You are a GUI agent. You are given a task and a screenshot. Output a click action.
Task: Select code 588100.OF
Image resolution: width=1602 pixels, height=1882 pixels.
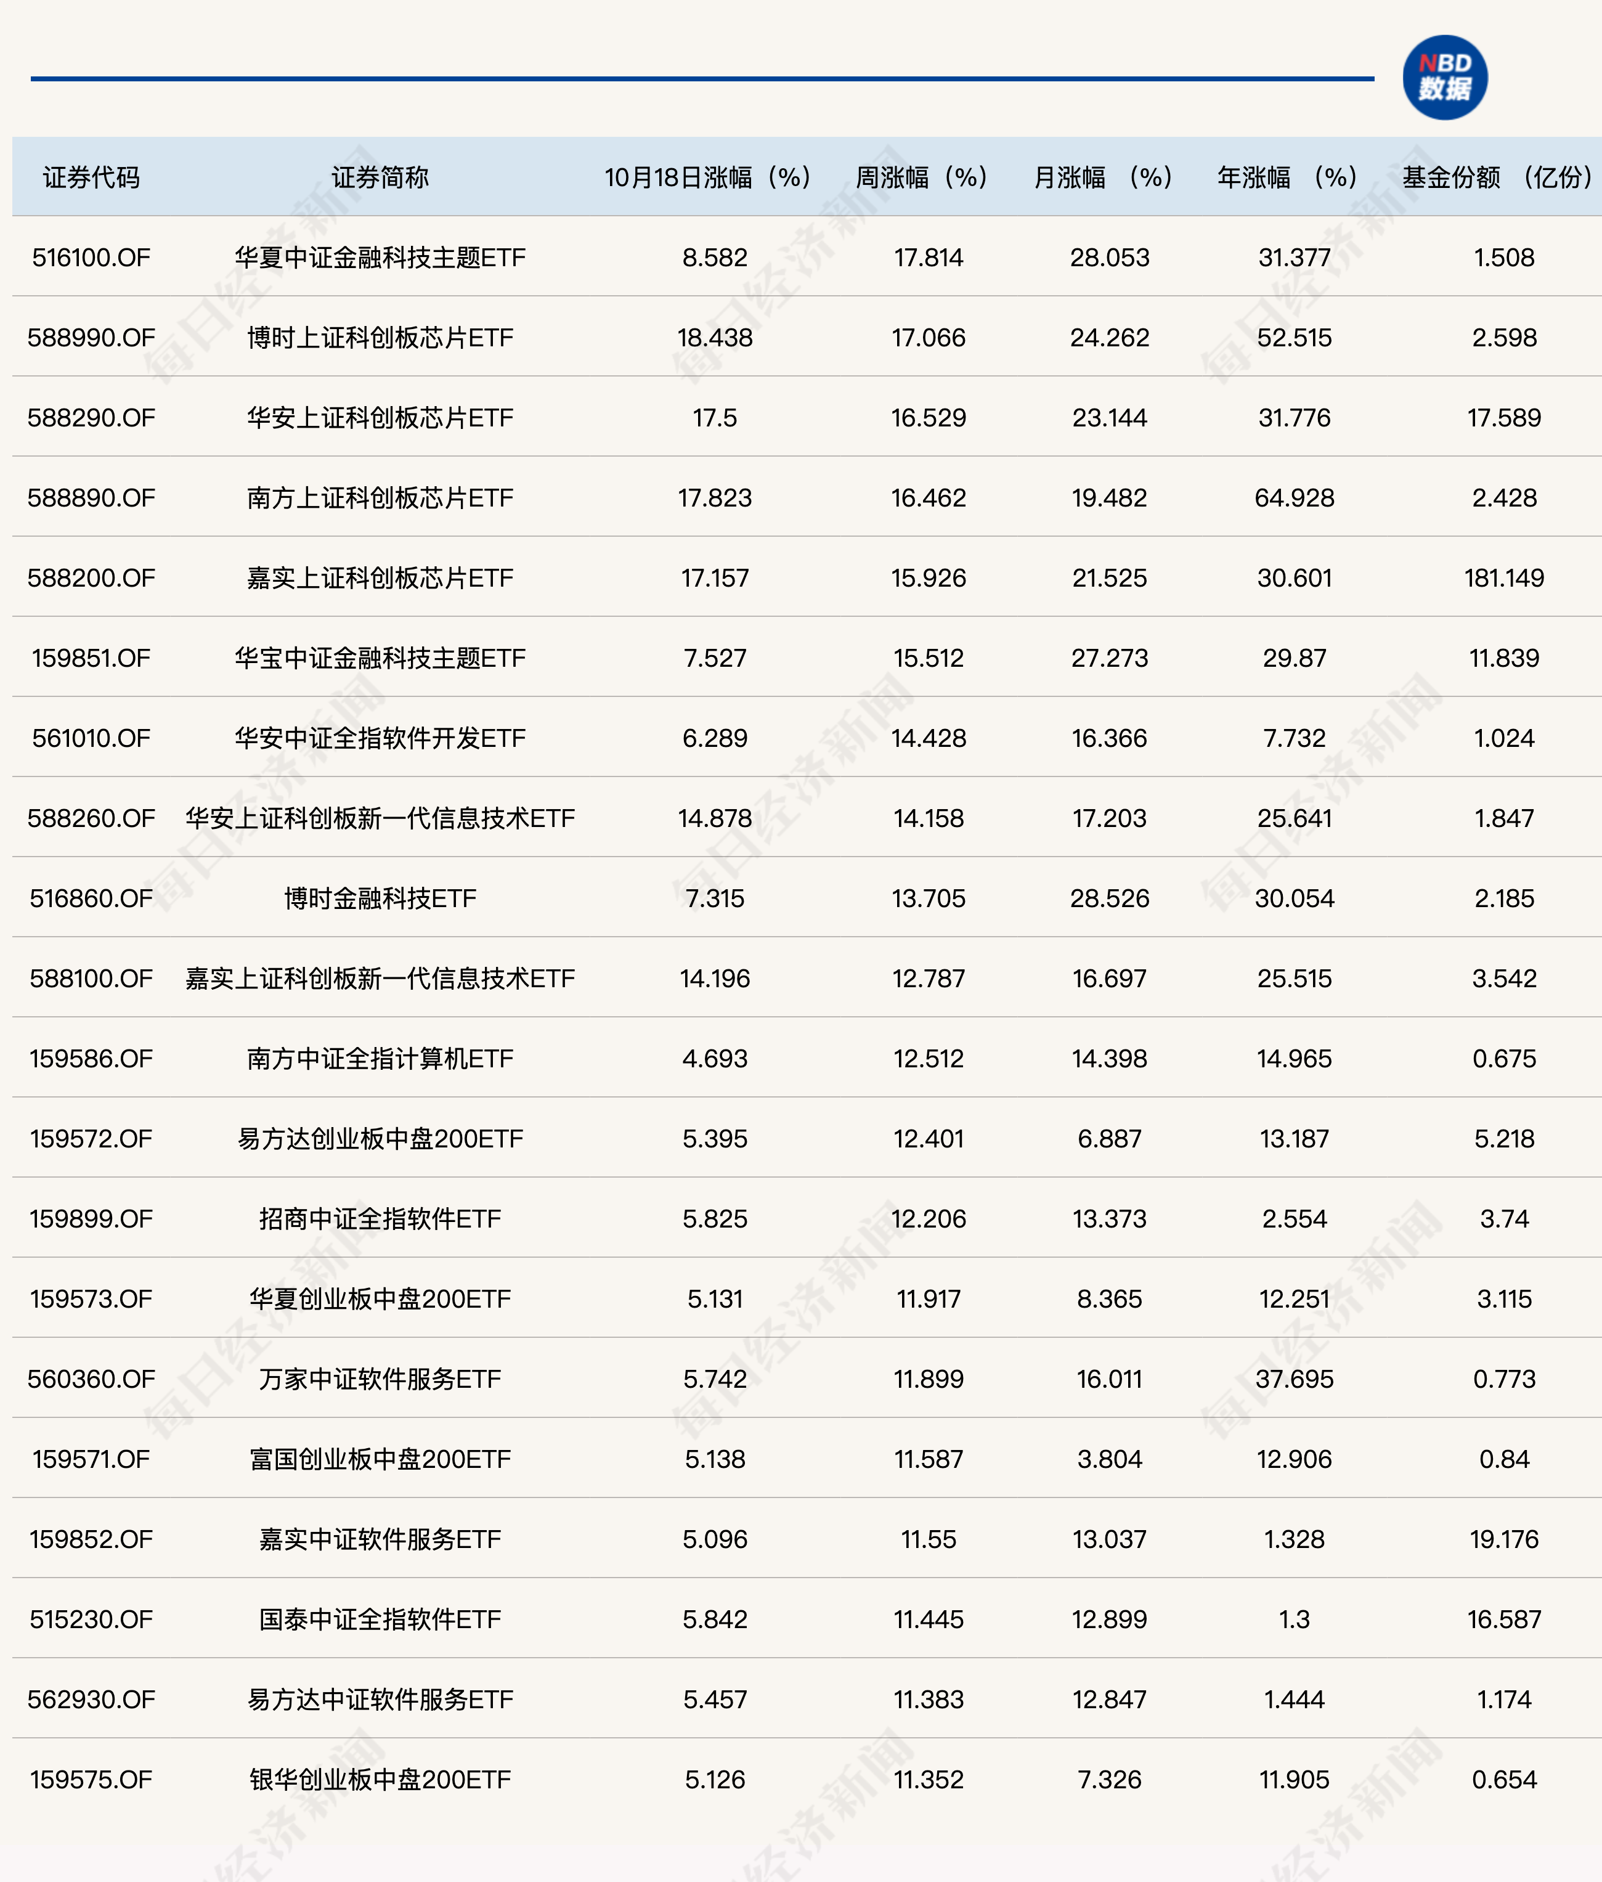[91, 978]
